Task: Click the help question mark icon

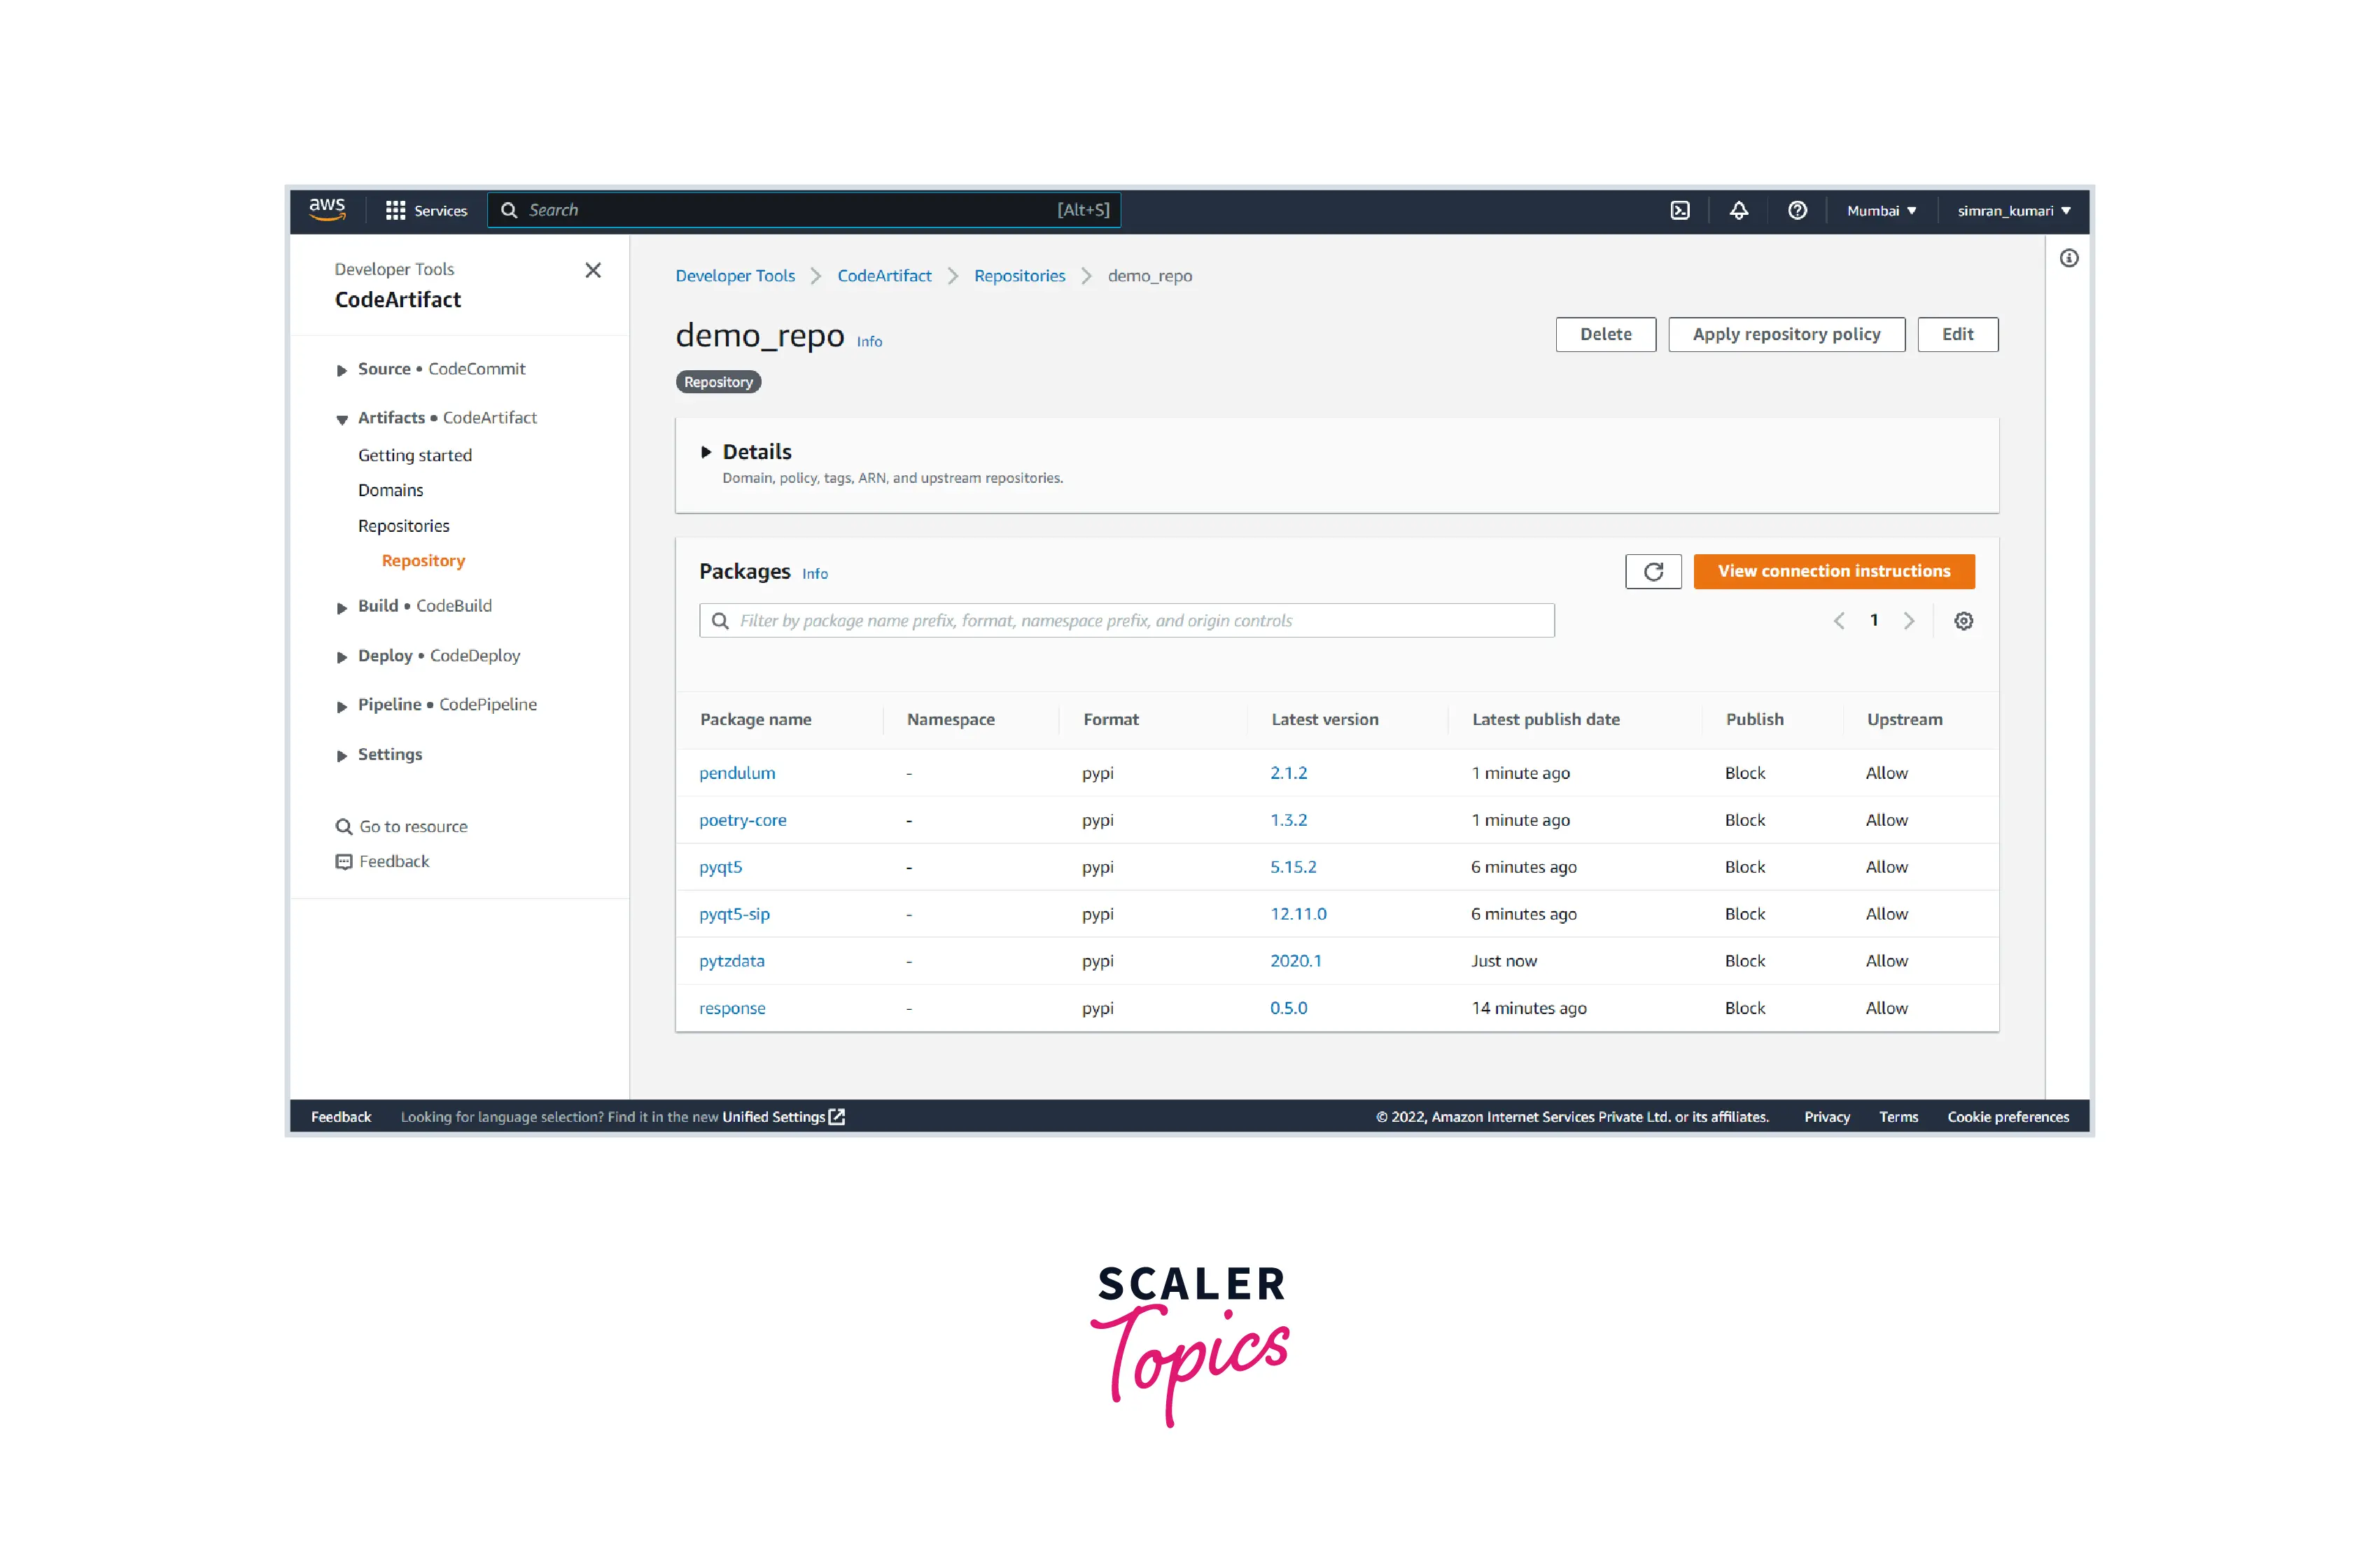Action: [x=1797, y=210]
